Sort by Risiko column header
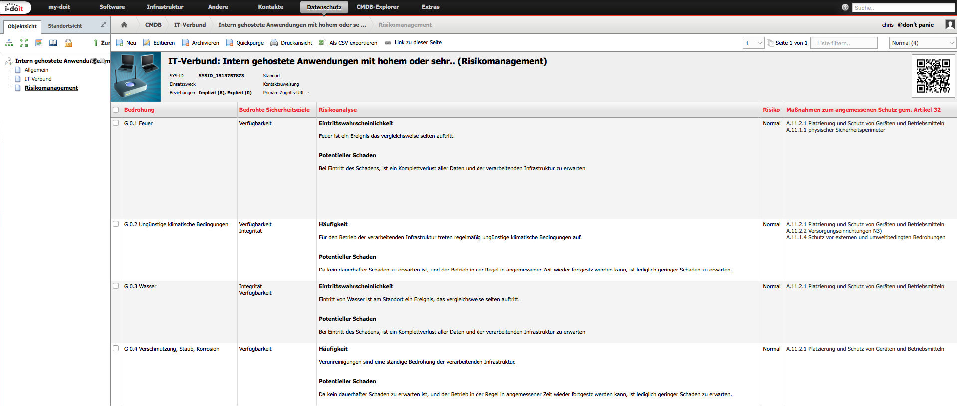Image resolution: width=957 pixels, height=406 pixels. [x=771, y=110]
